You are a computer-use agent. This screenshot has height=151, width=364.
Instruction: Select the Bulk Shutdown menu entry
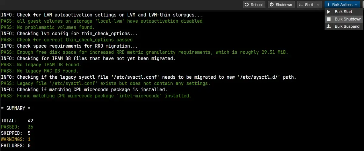click(348, 19)
